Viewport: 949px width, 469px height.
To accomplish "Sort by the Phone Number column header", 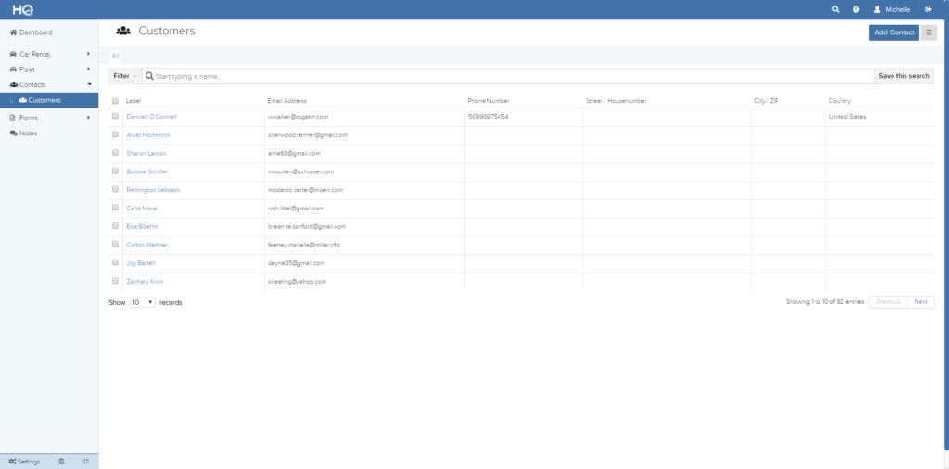I will click(x=488, y=101).
